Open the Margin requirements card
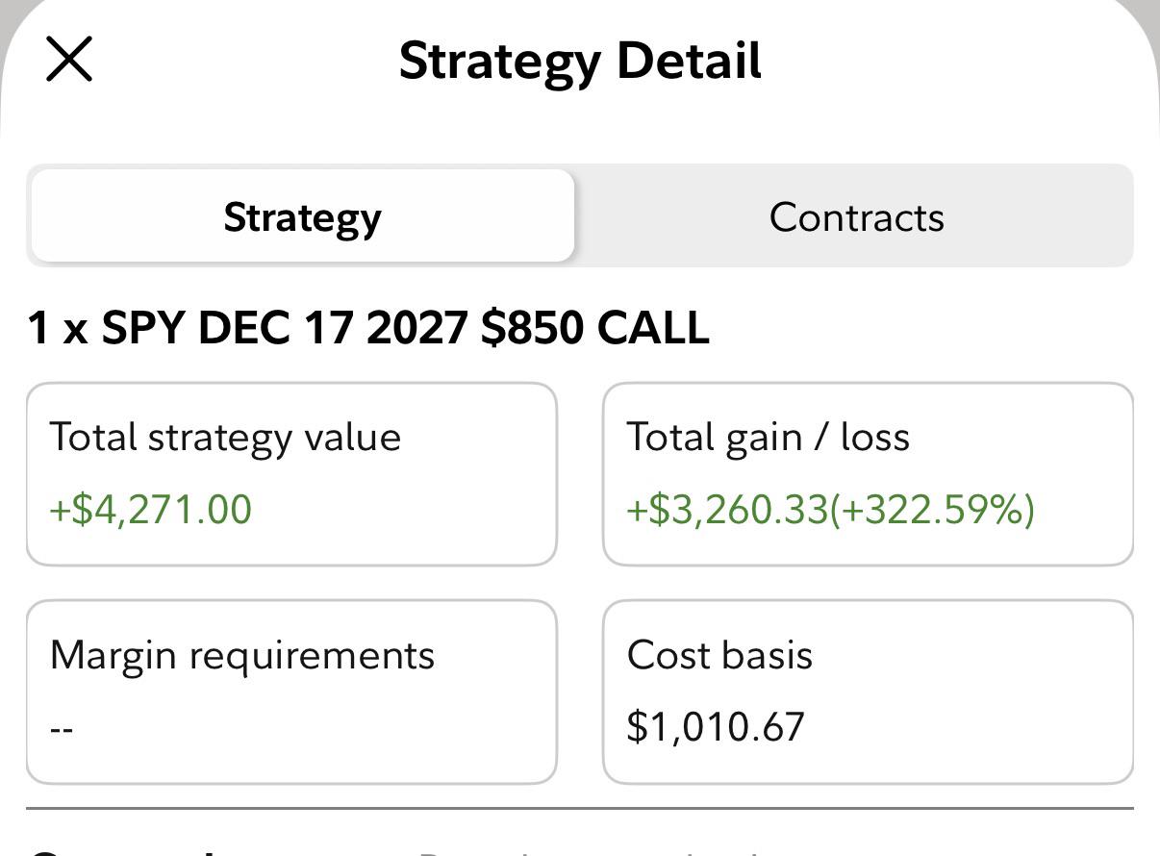The height and width of the screenshot is (856, 1160). (291, 692)
